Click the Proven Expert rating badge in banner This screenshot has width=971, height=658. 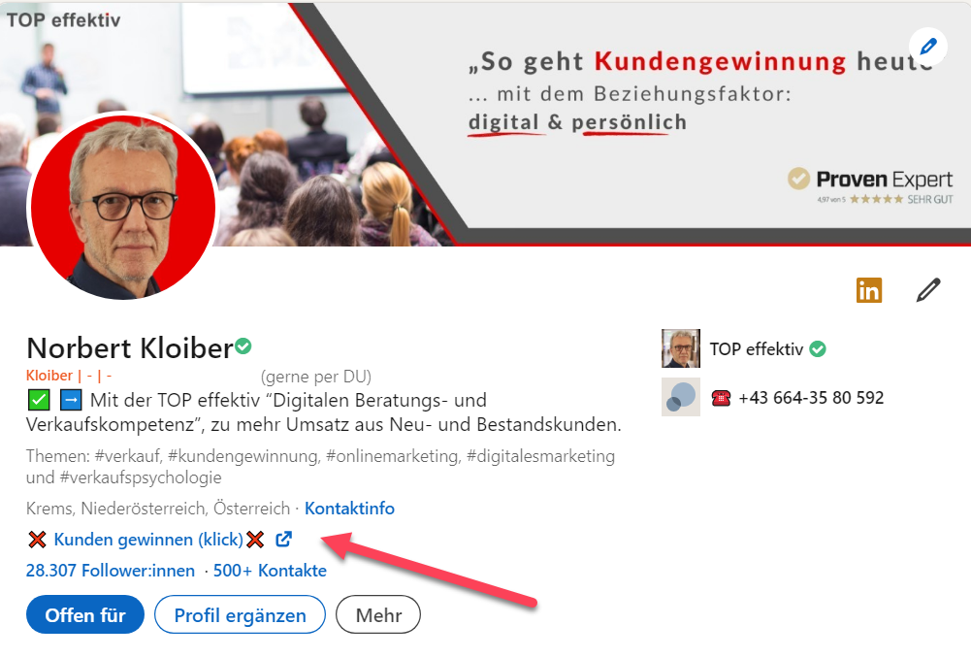coord(870,186)
